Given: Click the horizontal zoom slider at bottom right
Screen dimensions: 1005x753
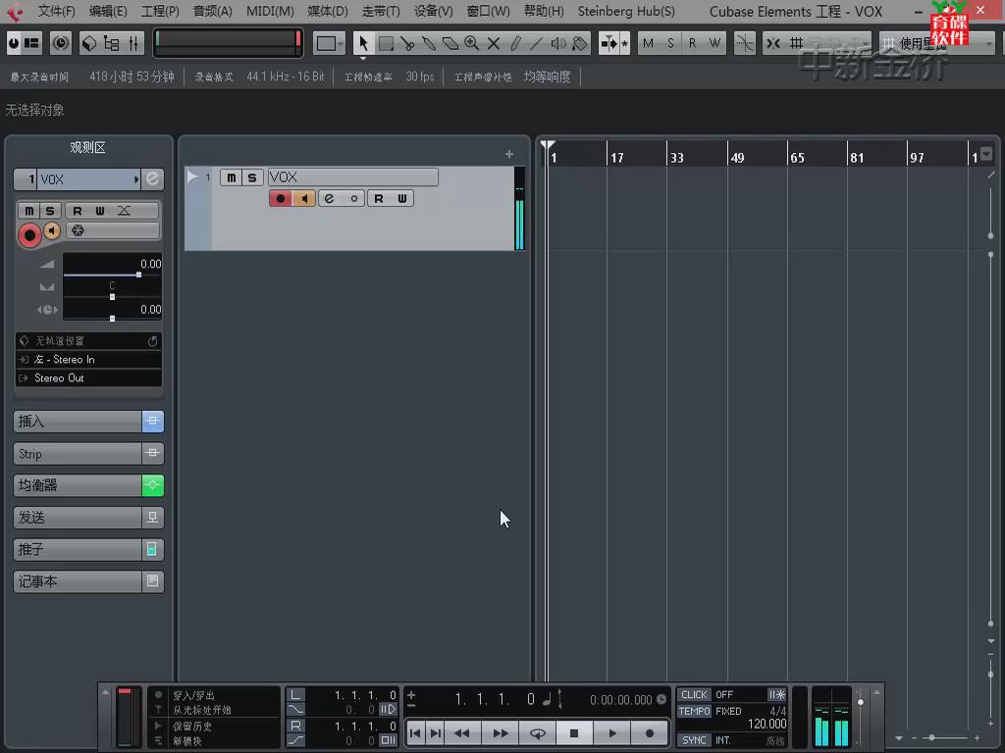Looking at the screenshot, I should pos(932,738).
